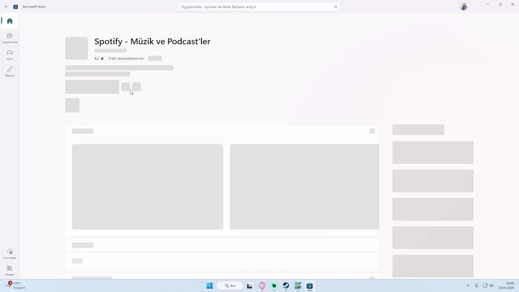Open Kitaplık in the sidebar
This screenshot has height=292, width=519.
(10, 271)
